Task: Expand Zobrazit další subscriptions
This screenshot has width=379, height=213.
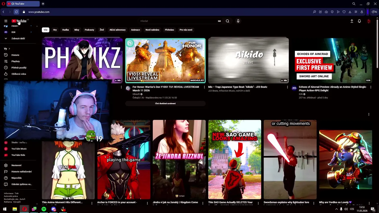Action: coord(18,38)
